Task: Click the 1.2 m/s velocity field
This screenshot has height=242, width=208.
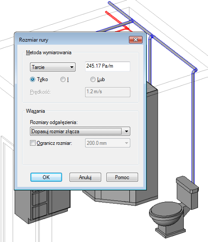Action: pyautogui.click(x=108, y=92)
